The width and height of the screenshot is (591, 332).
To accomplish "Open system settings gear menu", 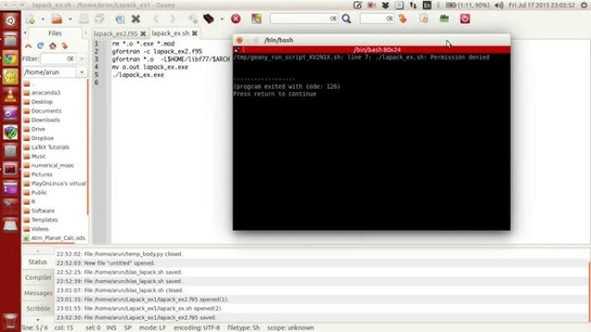I will coord(584,5).
